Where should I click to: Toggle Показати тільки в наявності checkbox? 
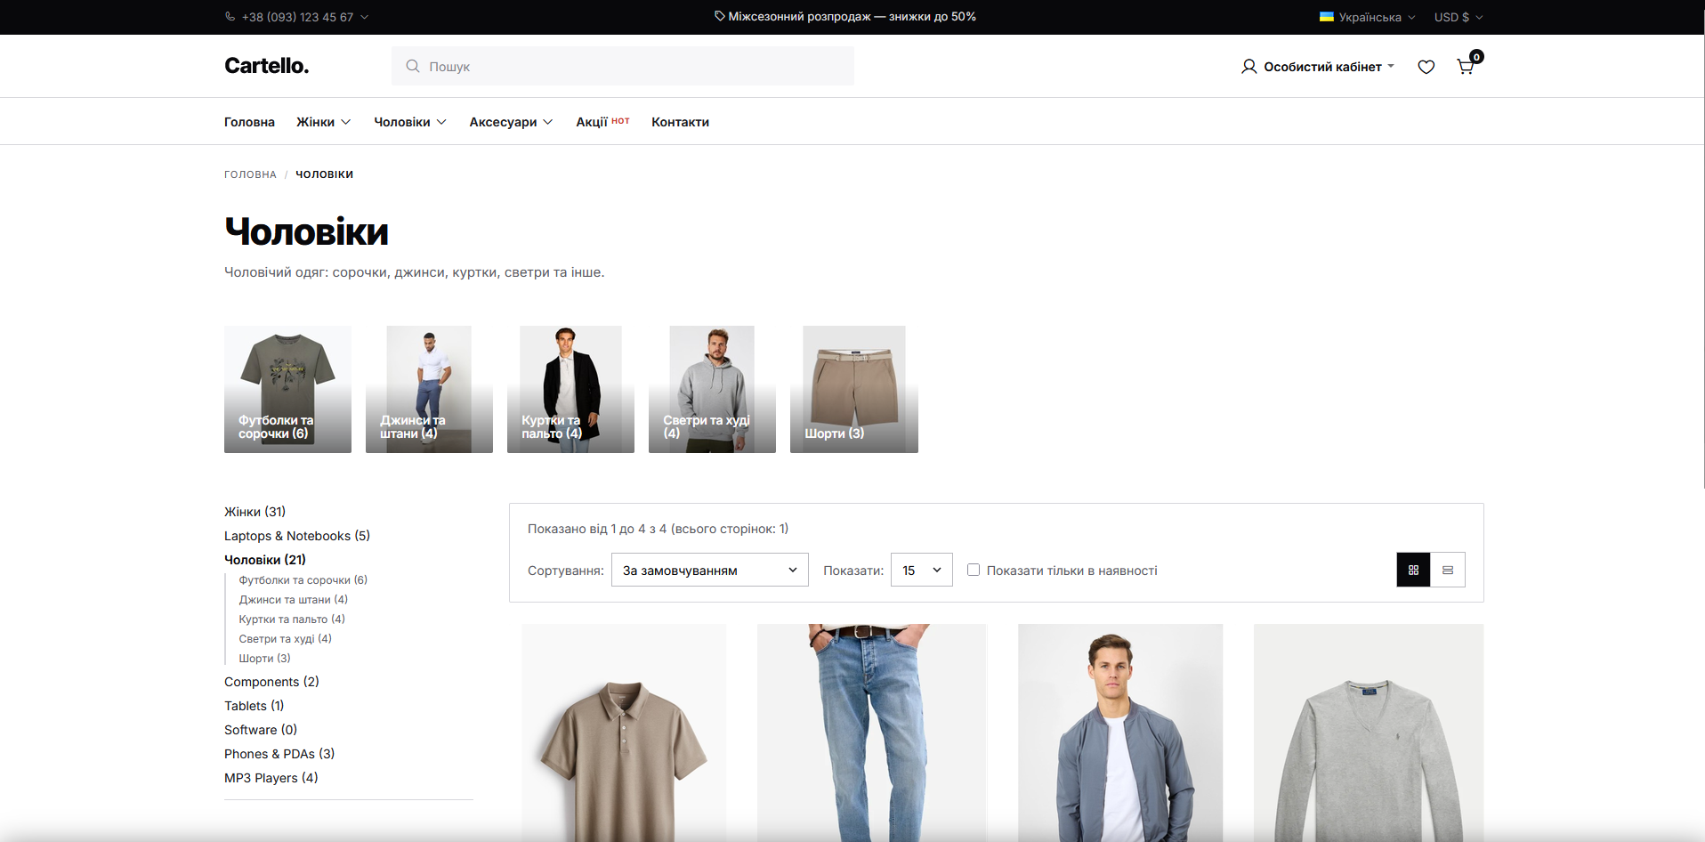point(974,570)
